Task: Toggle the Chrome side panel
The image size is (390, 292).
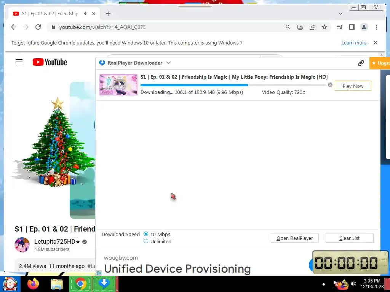Action: (x=352, y=27)
